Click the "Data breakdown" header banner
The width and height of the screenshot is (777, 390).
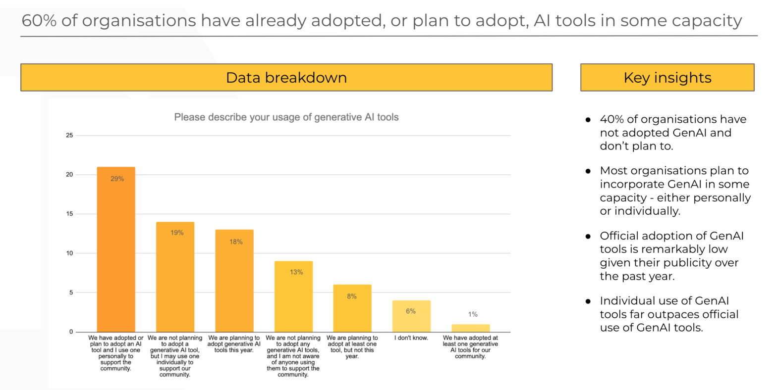click(286, 78)
